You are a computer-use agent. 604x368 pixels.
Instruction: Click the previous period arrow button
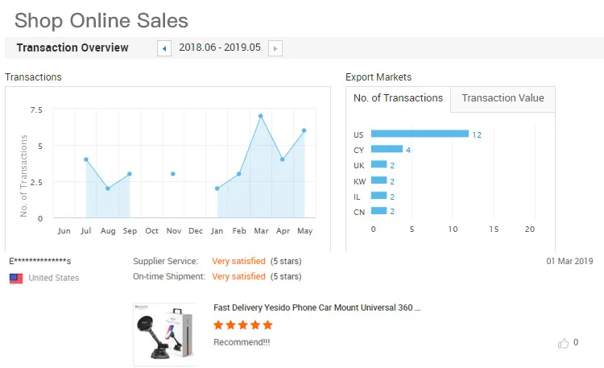(164, 48)
